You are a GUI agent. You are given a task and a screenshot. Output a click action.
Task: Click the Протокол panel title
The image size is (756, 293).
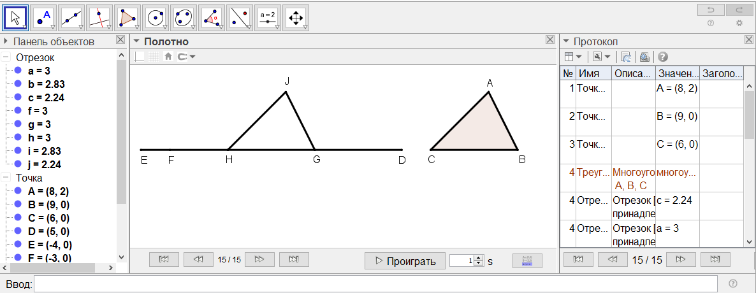click(x=595, y=41)
